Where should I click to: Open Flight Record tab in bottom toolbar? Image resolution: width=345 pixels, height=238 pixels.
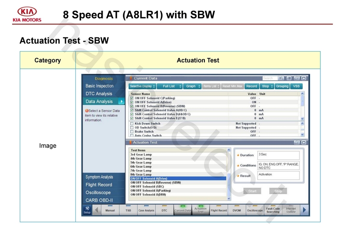(219, 210)
